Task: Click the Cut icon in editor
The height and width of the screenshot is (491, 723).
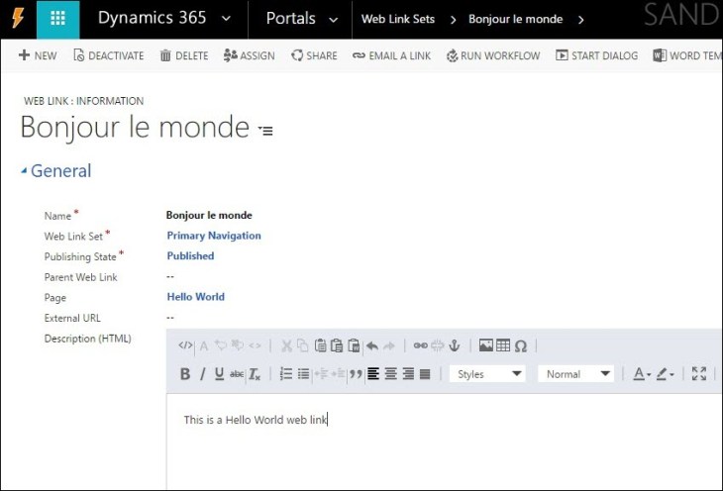Action: point(287,345)
